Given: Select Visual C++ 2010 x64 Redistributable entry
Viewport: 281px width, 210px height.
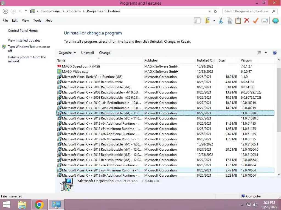Looking at the screenshot, I should click(165, 103).
